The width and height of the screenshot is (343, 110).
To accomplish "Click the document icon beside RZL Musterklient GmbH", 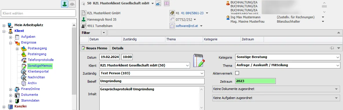I will pos(83,13).
